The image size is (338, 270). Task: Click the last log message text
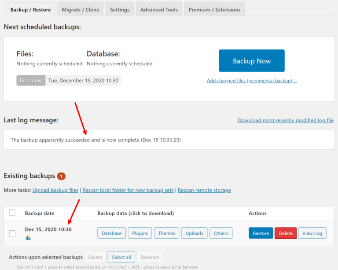click(x=96, y=140)
